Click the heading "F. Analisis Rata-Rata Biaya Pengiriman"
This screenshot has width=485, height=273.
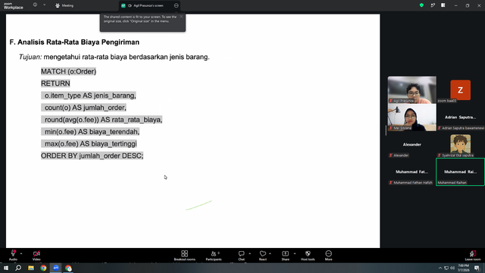point(74,42)
